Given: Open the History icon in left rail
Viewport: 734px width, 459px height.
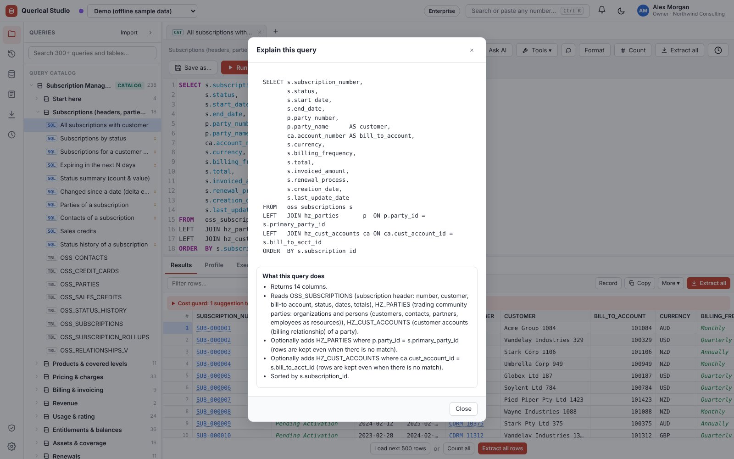Looking at the screenshot, I should tap(12, 54).
